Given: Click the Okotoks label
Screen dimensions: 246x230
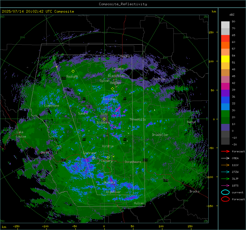Looking at the screenshot, I should coord(109,182).
